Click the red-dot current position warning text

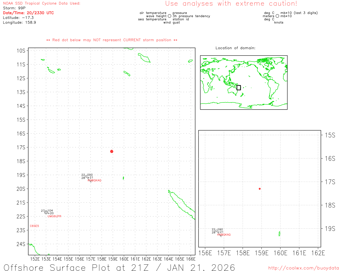point(112,40)
